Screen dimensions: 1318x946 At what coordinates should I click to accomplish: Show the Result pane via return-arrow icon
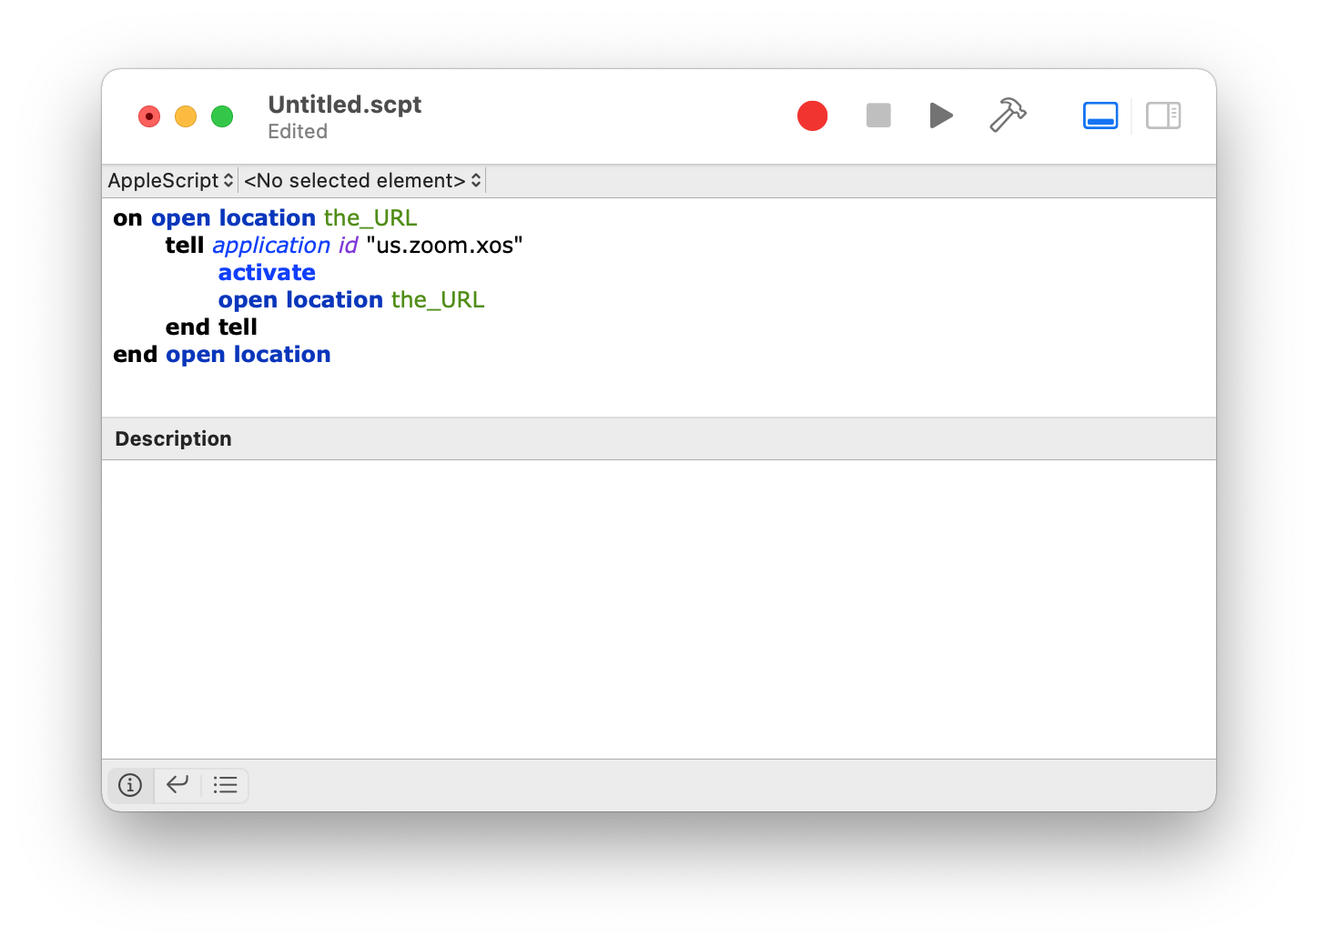pos(177,785)
